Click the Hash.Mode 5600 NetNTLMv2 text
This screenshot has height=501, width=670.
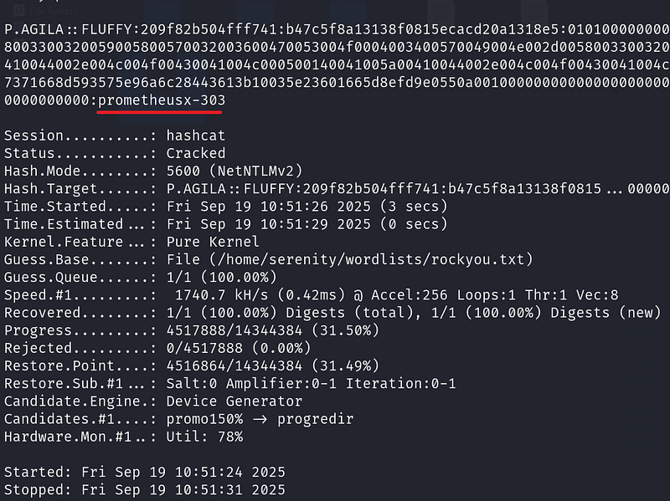[234, 171]
